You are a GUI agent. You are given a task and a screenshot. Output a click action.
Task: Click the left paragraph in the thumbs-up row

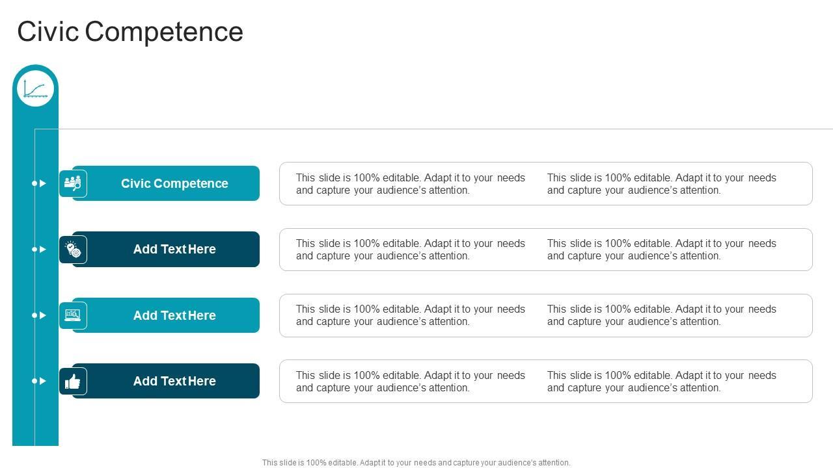click(411, 382)
